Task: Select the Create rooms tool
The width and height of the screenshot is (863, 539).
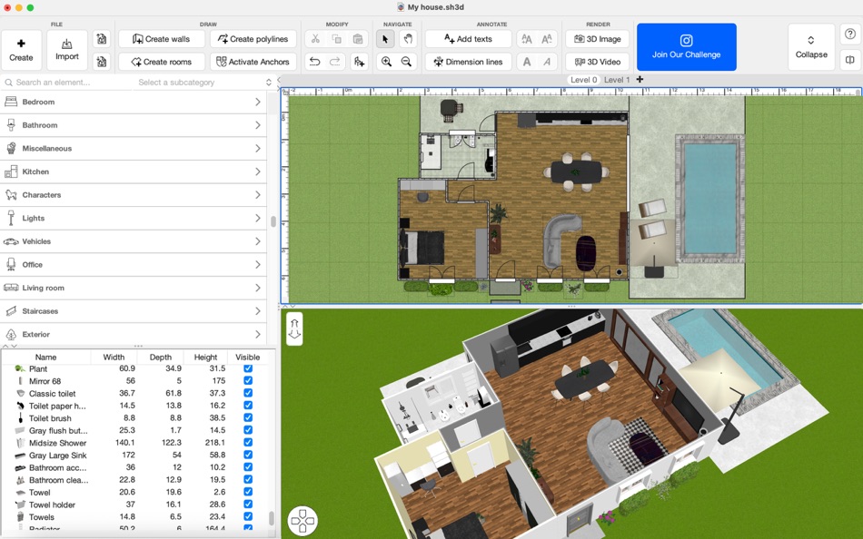Action: [161, 62]
